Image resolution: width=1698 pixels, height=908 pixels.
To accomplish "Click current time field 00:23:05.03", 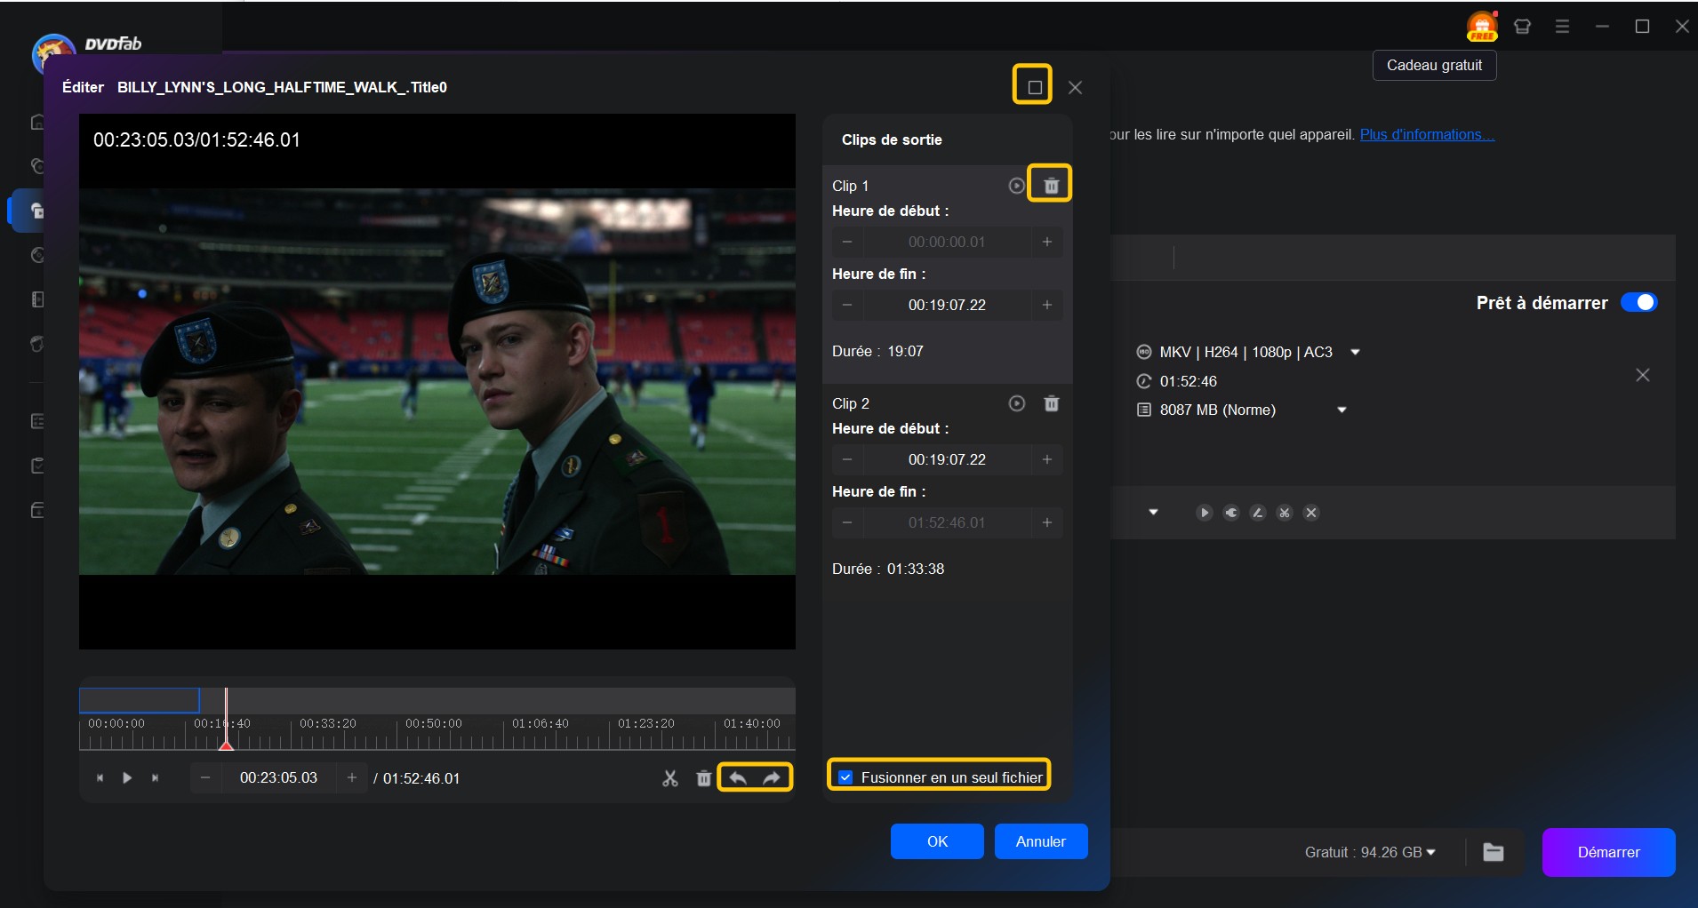I will click(x=278, y=778).
